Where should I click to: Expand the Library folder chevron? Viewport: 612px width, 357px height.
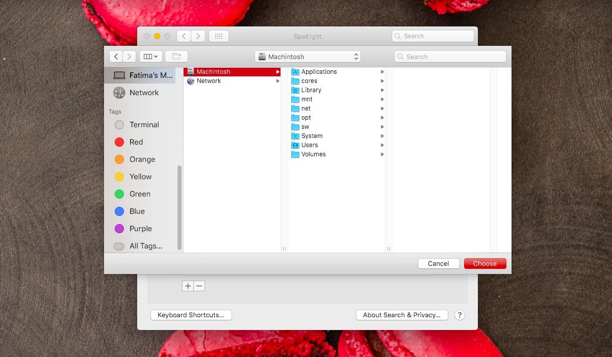pyautogui.click(x=382, y=90)
